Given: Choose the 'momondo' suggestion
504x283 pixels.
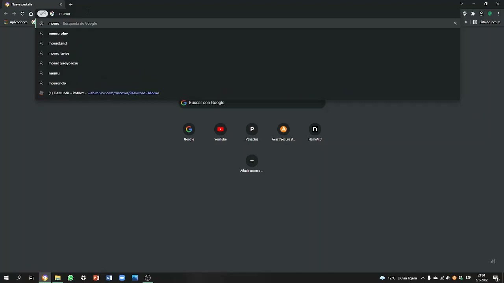Looking at the screenshot, I should point(248,83).
